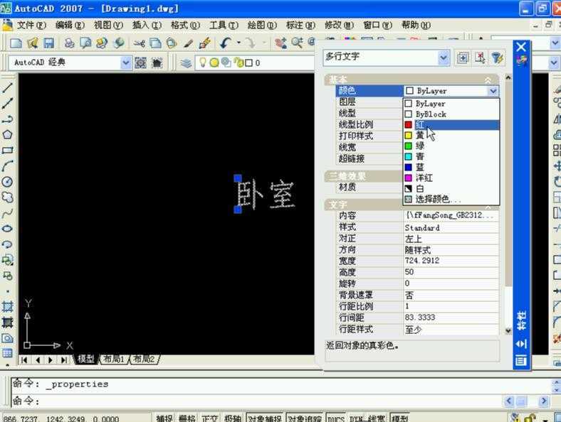Viewport: 561px width, 422px height.
Task: Collapse the color ByLayer dropdown arrow
Action: tap(493, 91)
